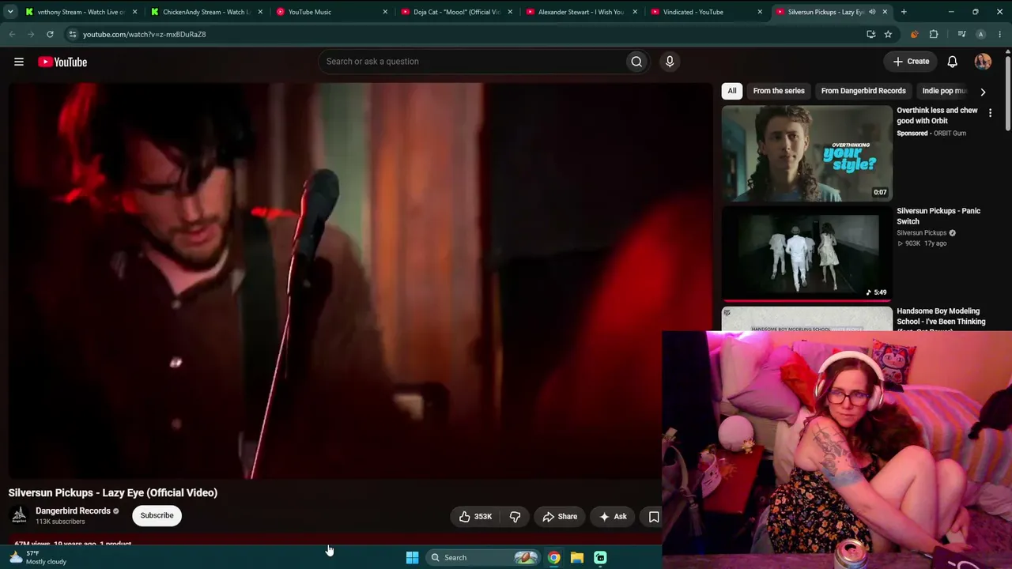
Task: Open the Chrome extensions puzzle menu
Action: pyautogui.click(x=934, y=34)
